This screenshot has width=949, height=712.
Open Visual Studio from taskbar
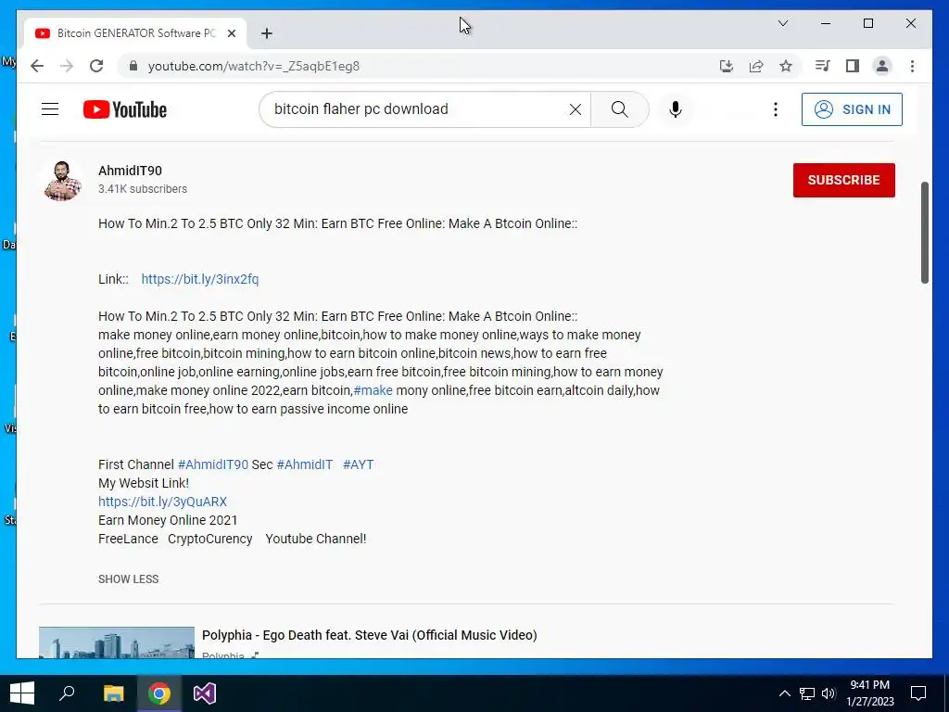(205, 693)
